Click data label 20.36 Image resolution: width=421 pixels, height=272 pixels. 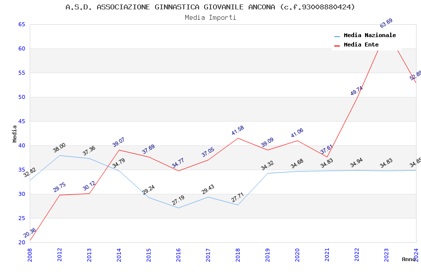(30, 232)
